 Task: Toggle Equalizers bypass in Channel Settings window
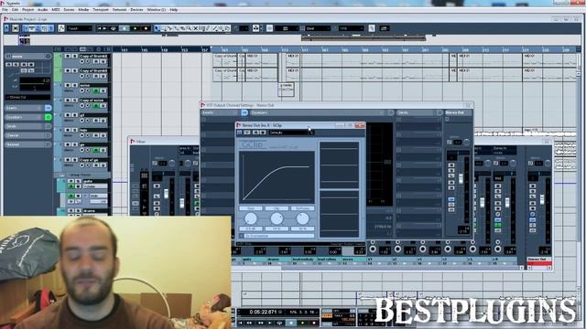[x=391, y=112]
